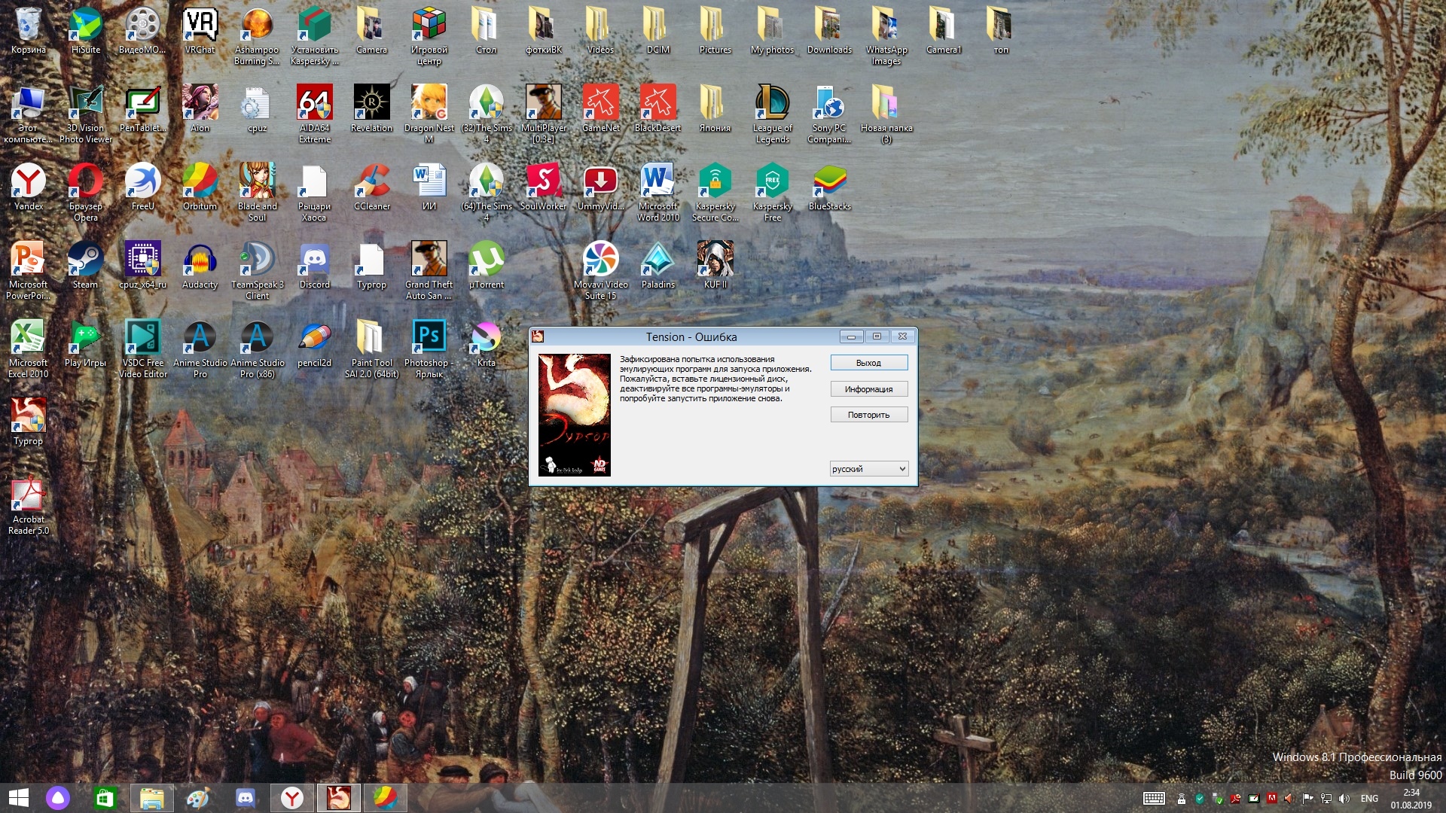Open the Audacity desktop icon
This screenshot has width=1446, height=813.
coord(200,266)
